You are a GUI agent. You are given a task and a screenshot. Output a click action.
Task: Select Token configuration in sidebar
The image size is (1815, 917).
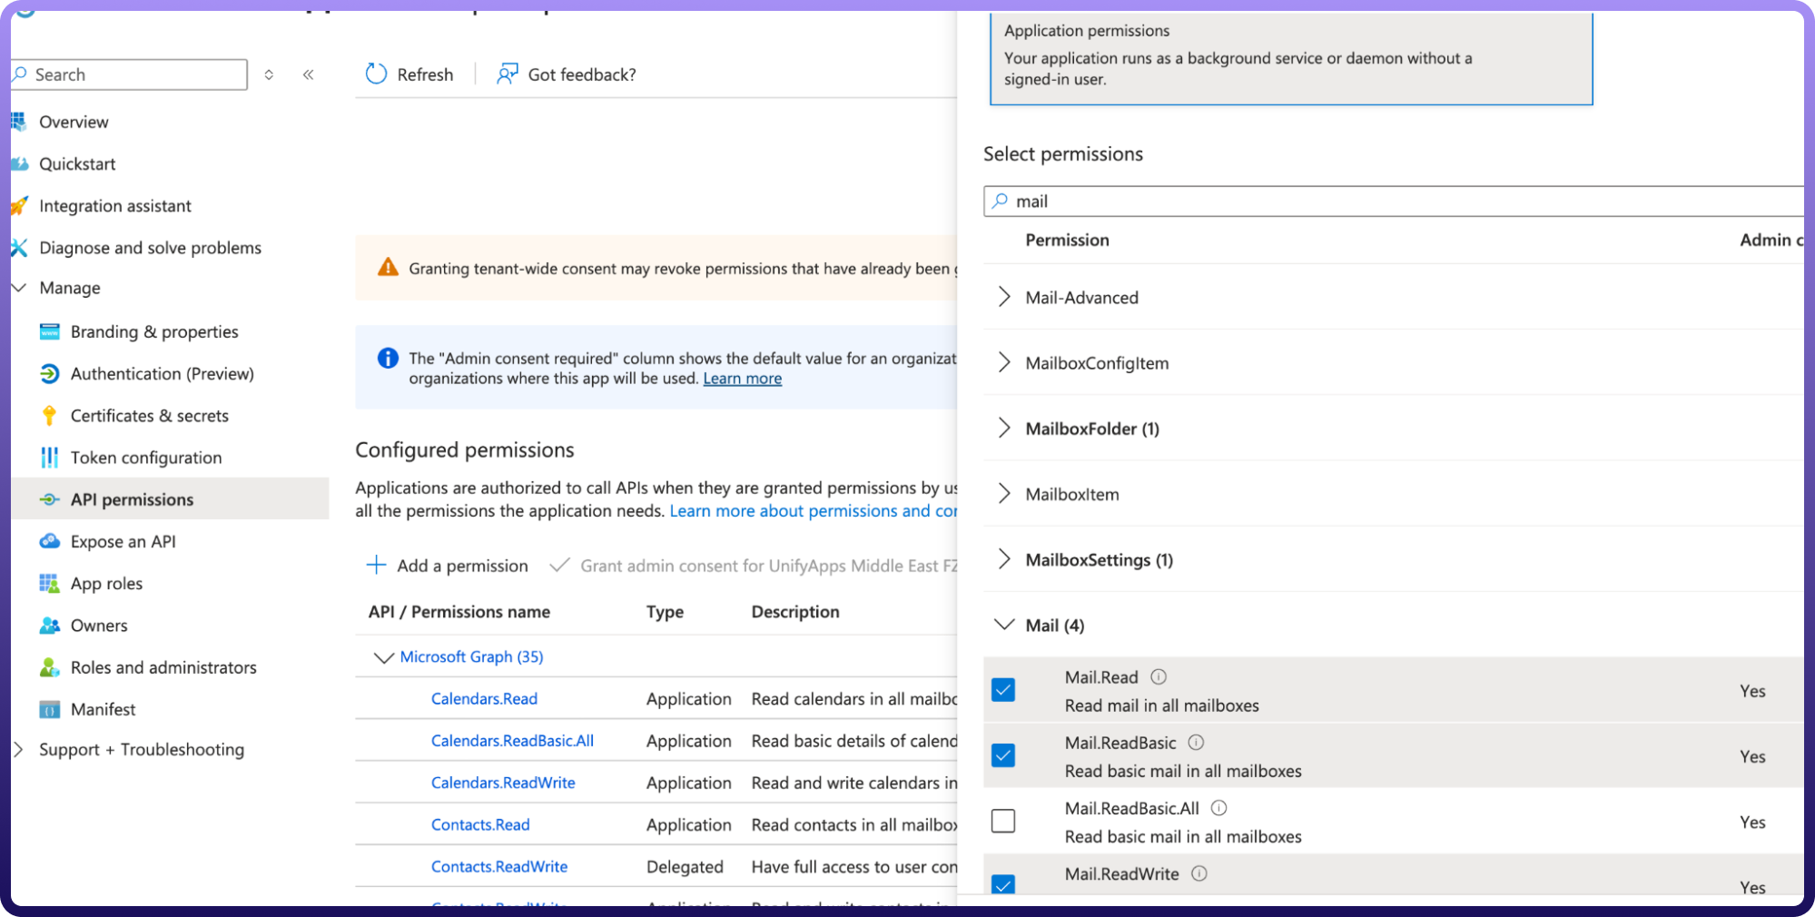pos(146,458)
